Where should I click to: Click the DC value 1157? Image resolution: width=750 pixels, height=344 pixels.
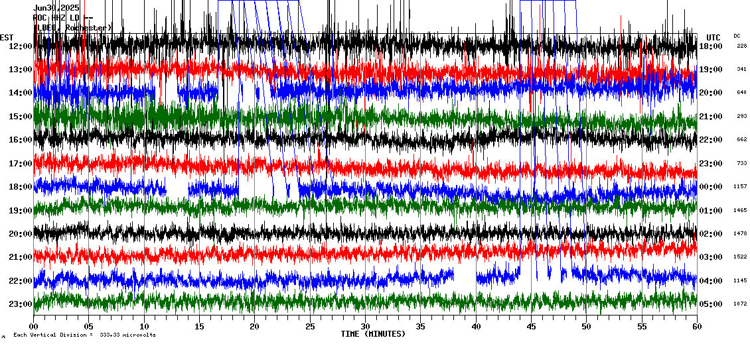click(740, 187)
